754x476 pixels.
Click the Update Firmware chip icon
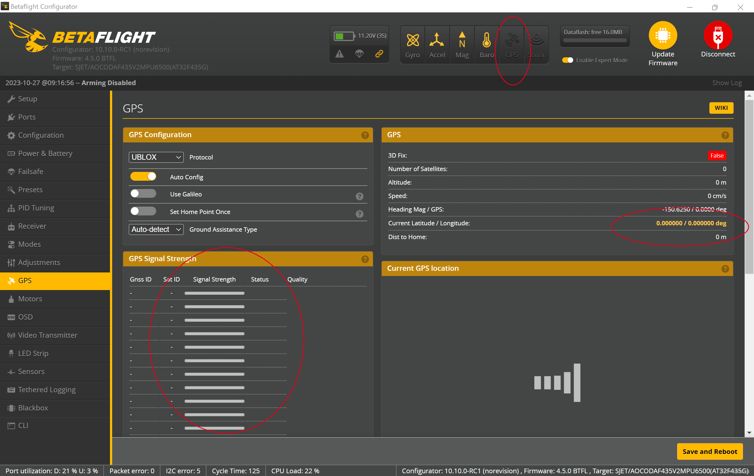click(663, 35)
